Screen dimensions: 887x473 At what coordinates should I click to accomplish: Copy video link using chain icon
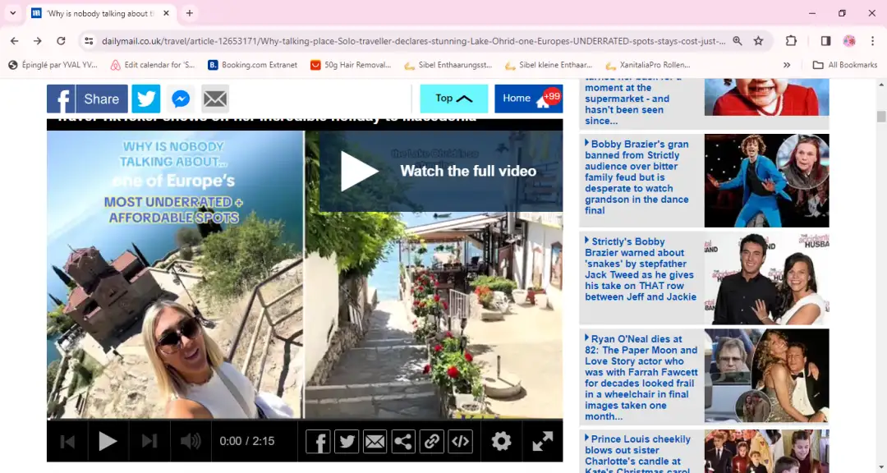click(x=432, y=442)
